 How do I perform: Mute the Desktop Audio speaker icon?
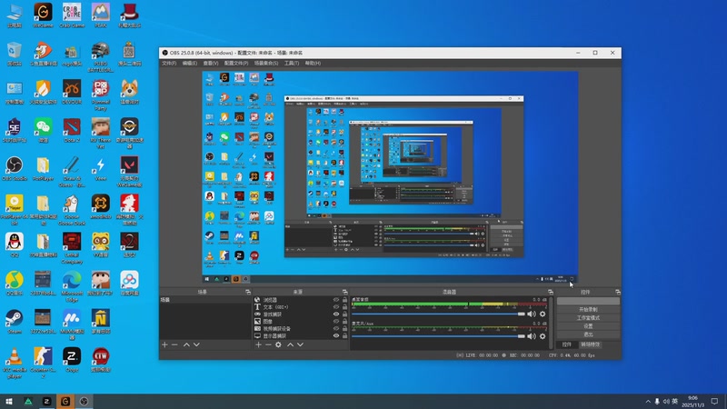pos(532,314)
